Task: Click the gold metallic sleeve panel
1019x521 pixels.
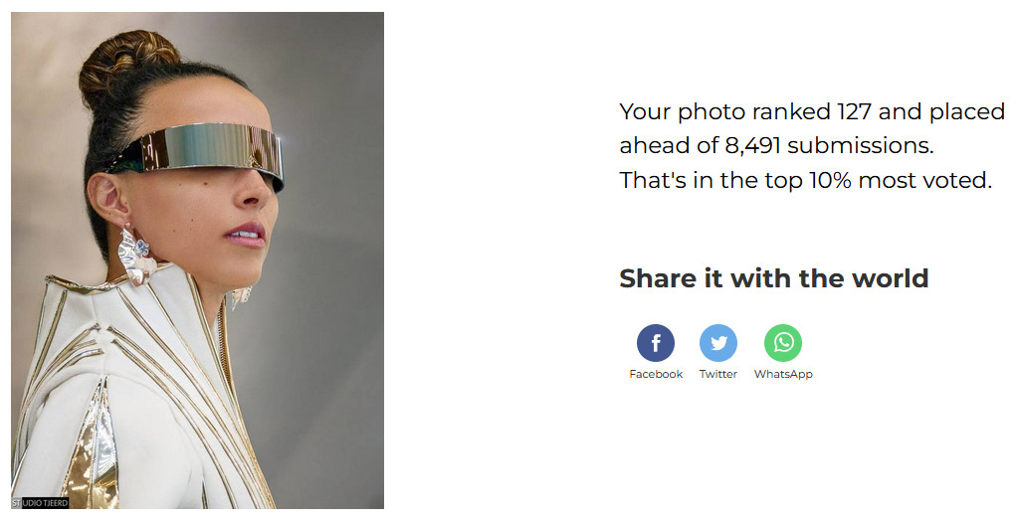Action: point(91,448)
